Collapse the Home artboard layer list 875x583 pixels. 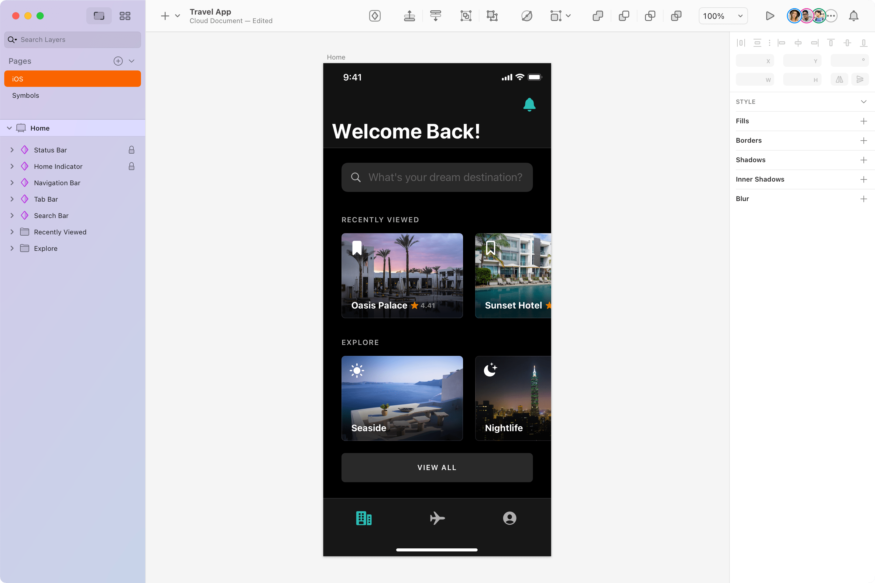point(9,128)
